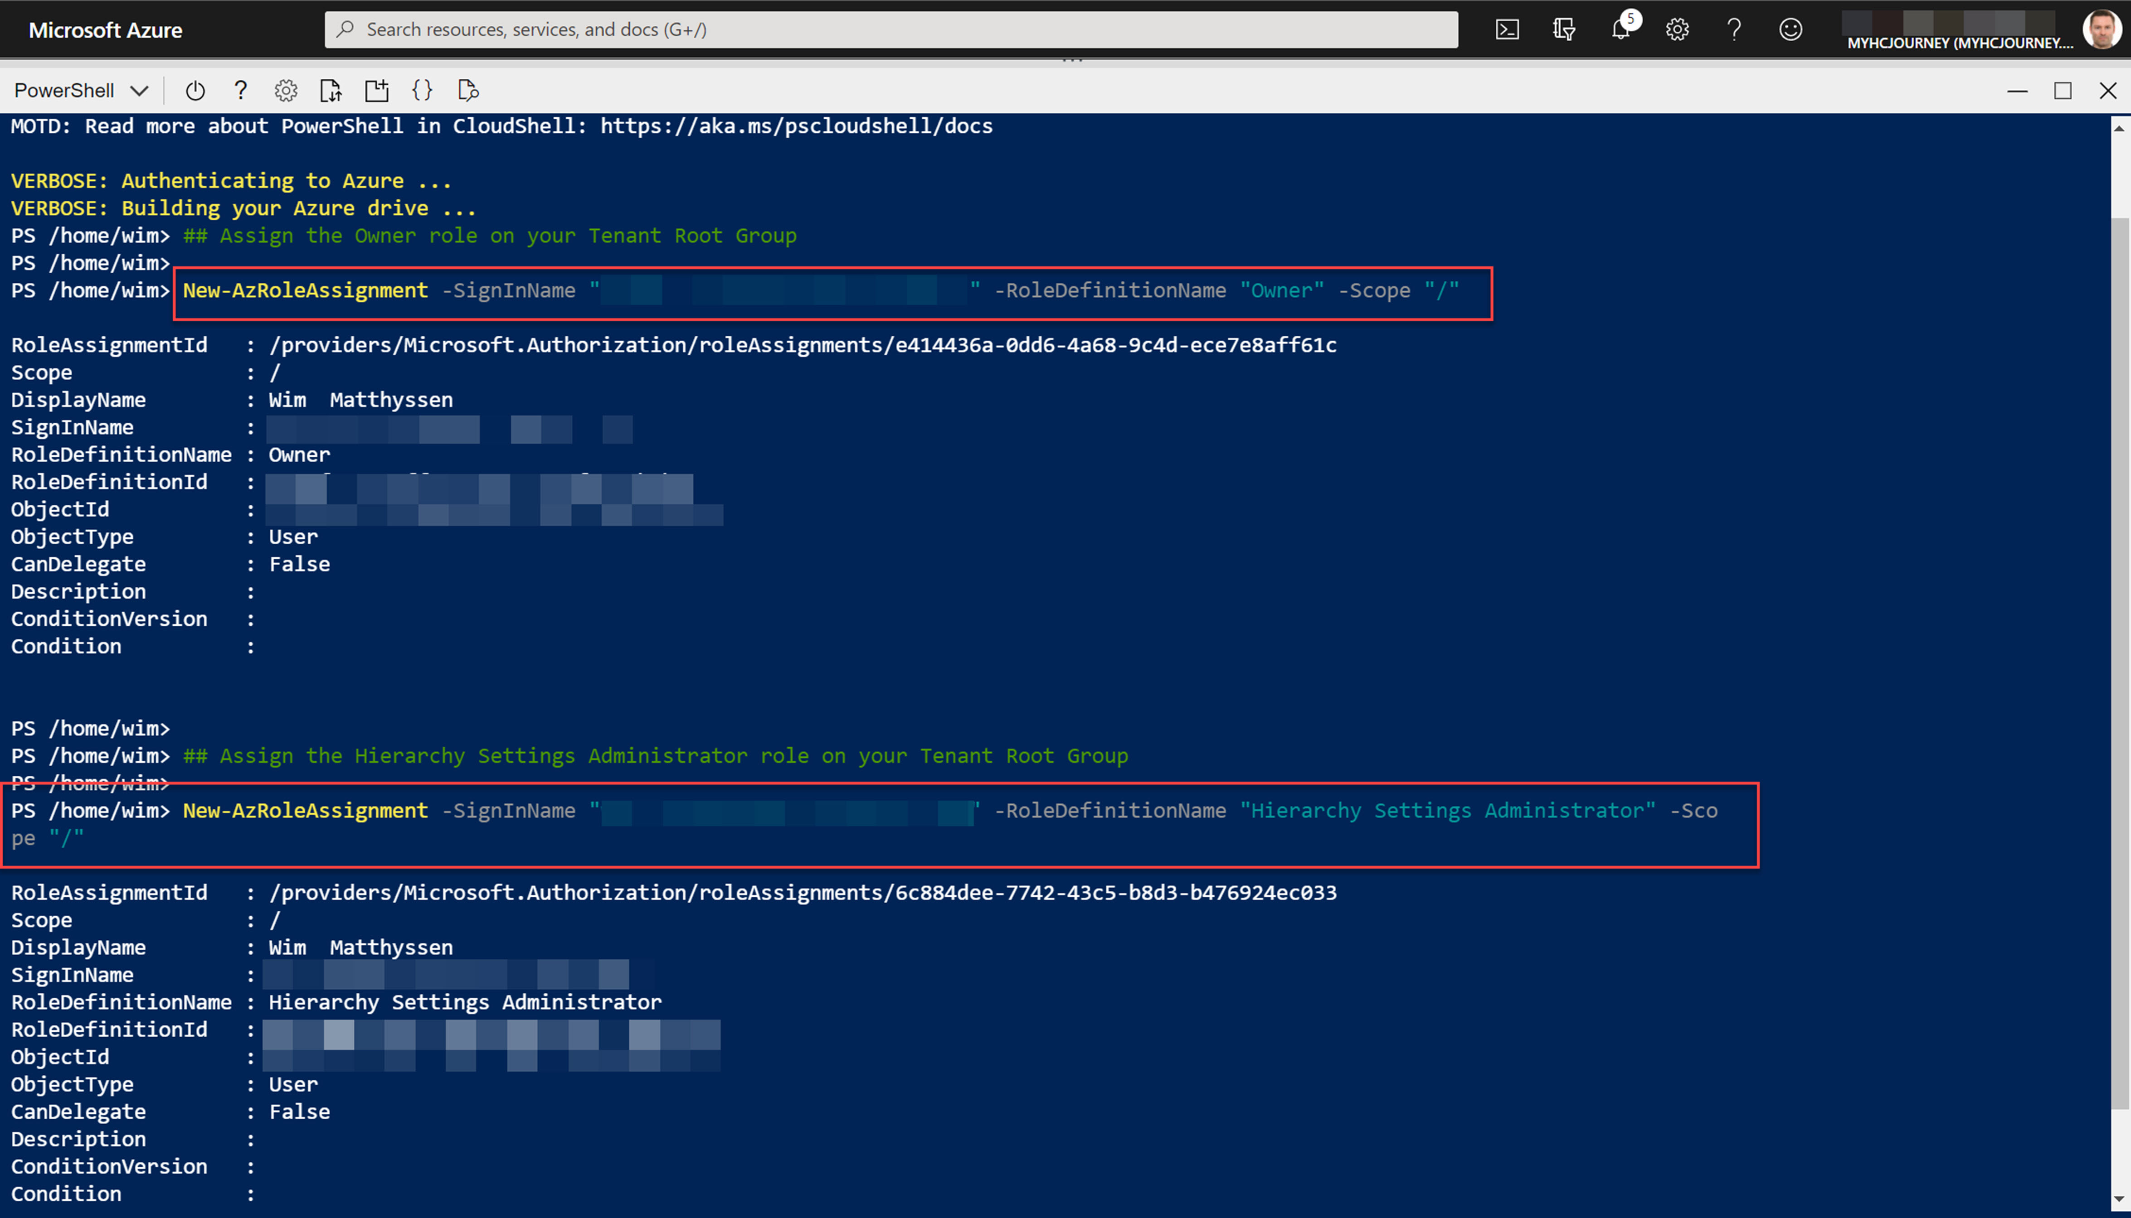Open Cloud Shell from the Azure header
2131x1218 pixels.
(x=1507, y=30)
